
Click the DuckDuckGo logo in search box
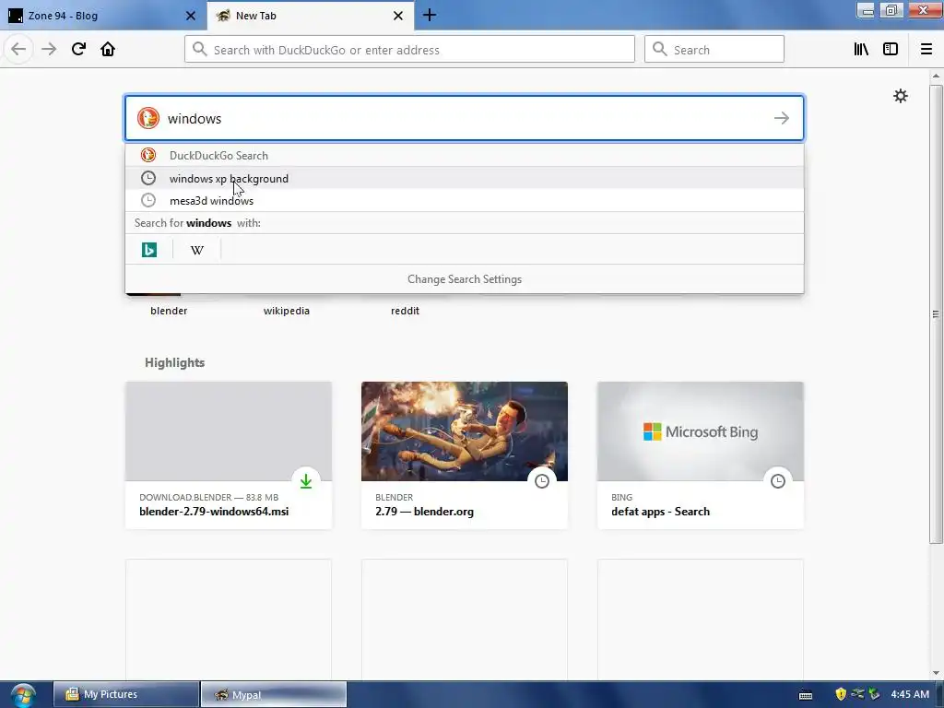(148, 118)
